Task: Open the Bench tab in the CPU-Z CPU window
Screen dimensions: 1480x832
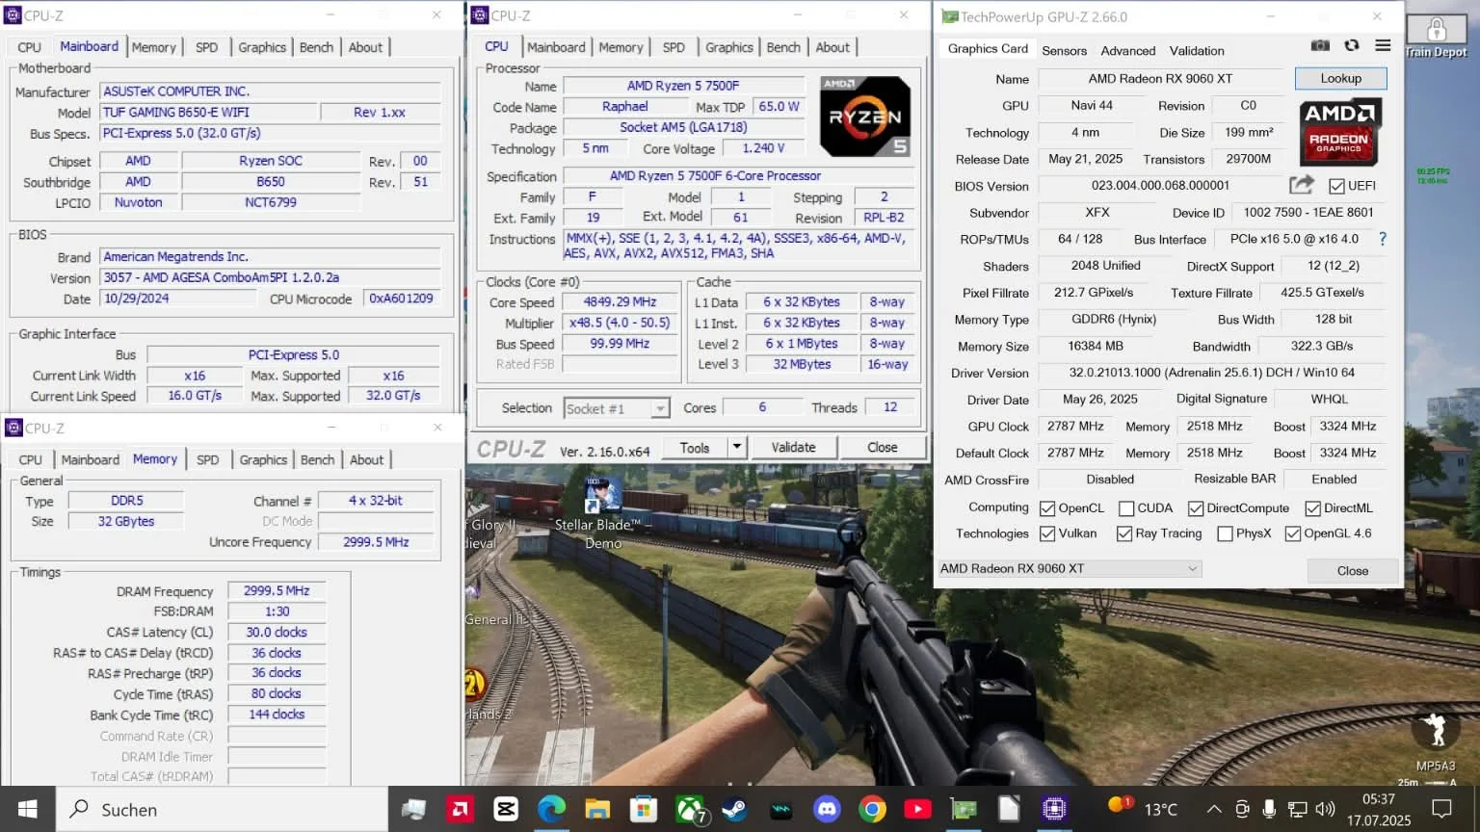Action: tap(783, 47)
